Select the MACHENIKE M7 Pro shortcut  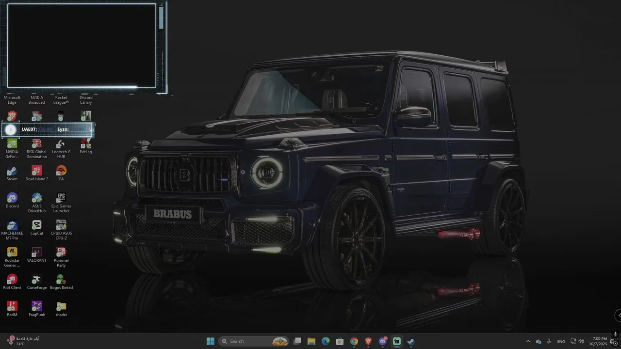coord(12,230)
